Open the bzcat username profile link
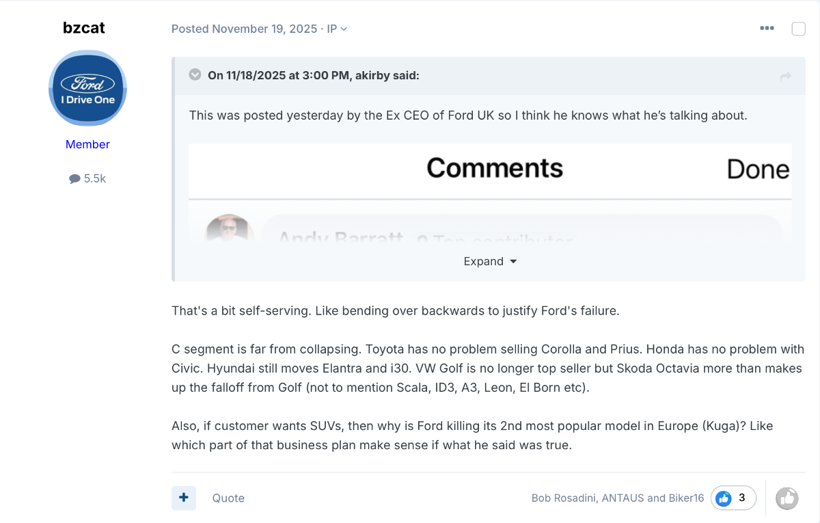 84,28
